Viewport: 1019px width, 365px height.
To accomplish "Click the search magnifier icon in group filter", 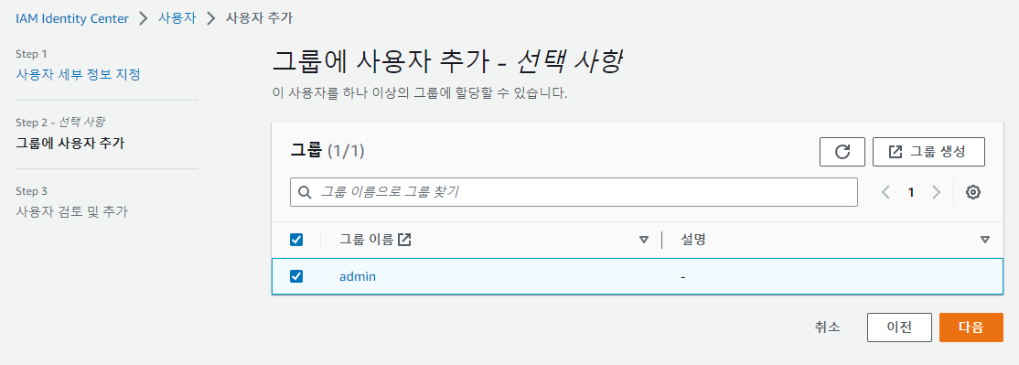I will click(304, 192).
